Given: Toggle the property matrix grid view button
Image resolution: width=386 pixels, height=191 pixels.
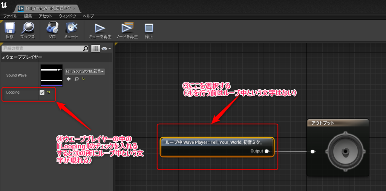Looking at the screenshot, I should (x=95, y=49).
